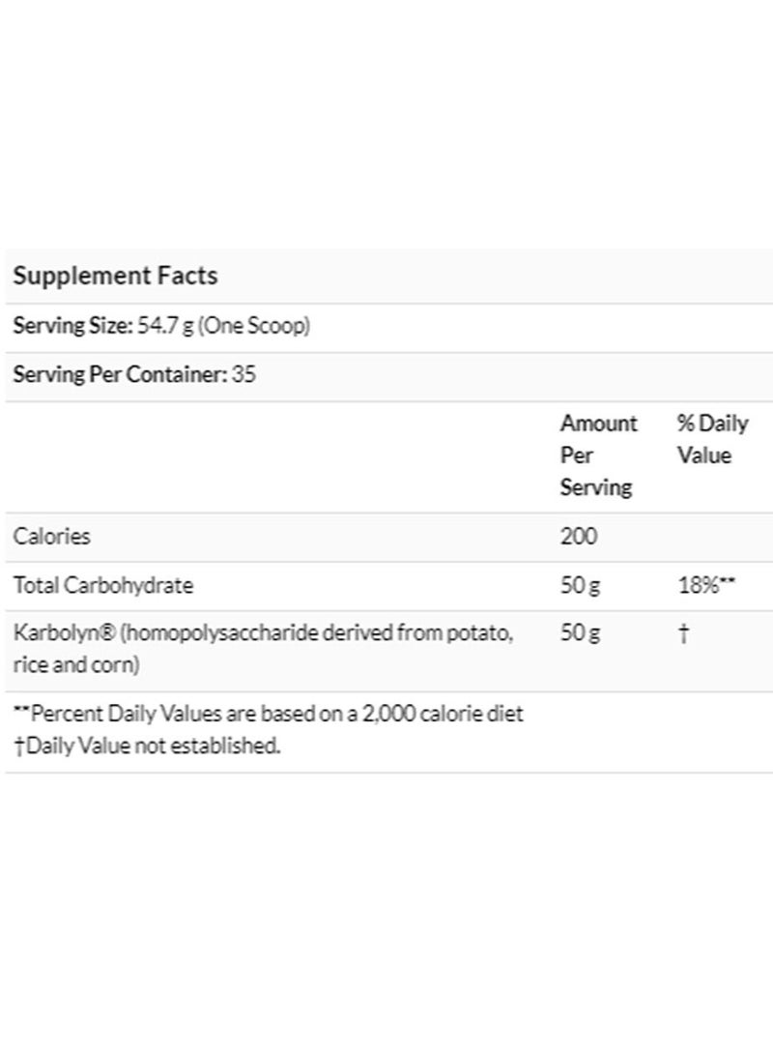The width and height of the screenshot is (773, 1055).
Task: Click the 18%** daily value
Action: (707, 585)
